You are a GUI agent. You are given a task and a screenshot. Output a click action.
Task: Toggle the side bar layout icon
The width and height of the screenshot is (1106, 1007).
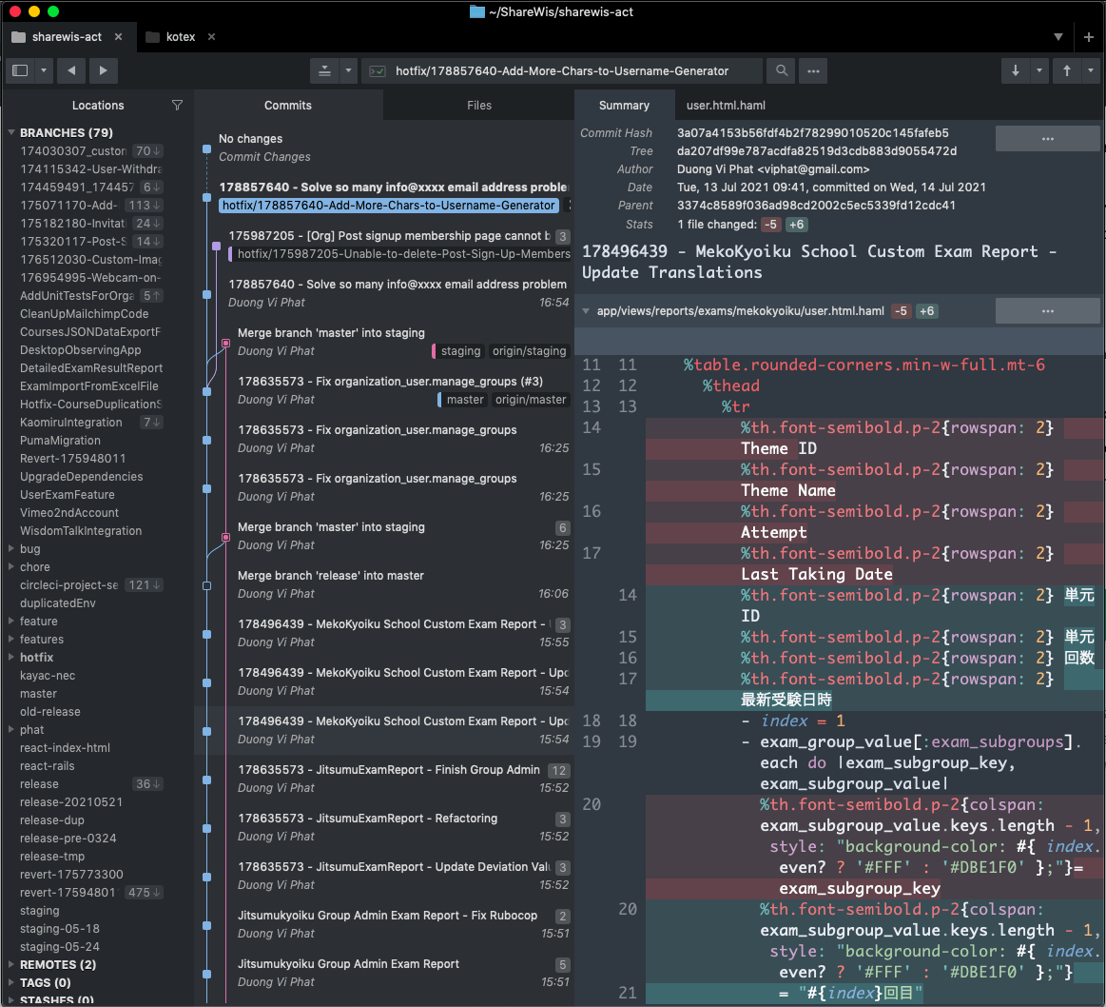[x=21, y=70]
